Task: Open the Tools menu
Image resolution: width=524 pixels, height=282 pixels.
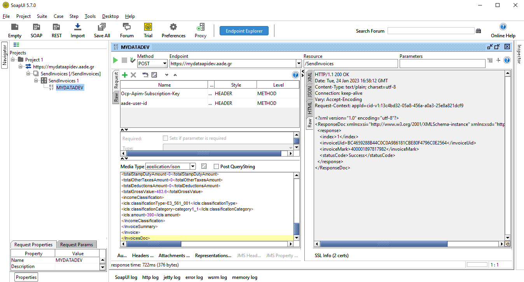Action: click(90, 16)
